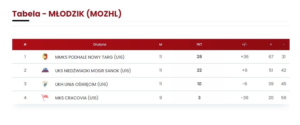
Task: Click Unia Oświęcim's 10 points value
Action: [199, 84]
